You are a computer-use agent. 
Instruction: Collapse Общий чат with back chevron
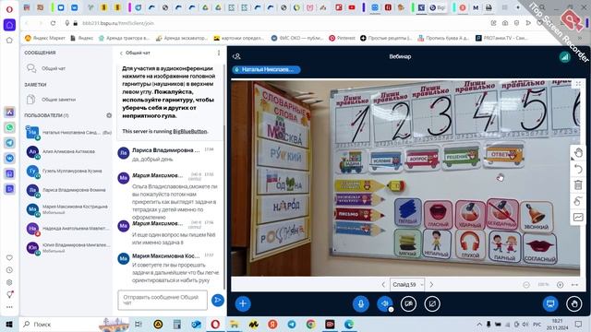coord(135,53)
